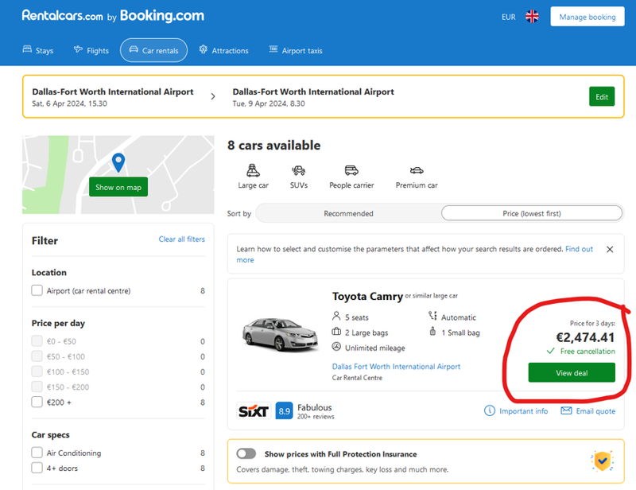Click the arrow between pick-up and drop-off
The image size is (636, 490).
(213, 96)
